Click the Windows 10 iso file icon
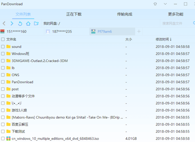The image size is (195, 142). point(8,139)
